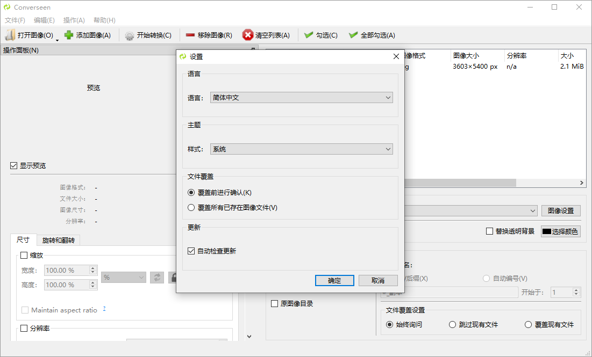Open images using the toolbar icon
Viewport: 592px width, 357px height.
pyautogui.click(x=10, y=34)
